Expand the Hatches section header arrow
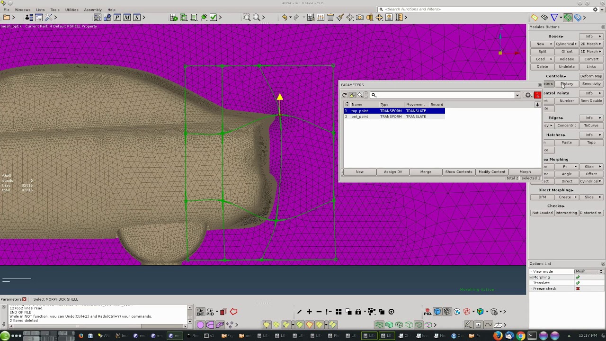This screenshot has height=341, width=606. [564, 135]
